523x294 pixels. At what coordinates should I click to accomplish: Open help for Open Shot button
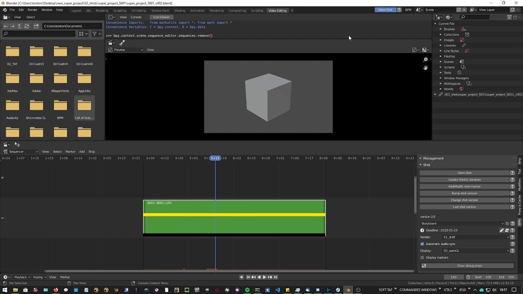[x=512, y=173]
